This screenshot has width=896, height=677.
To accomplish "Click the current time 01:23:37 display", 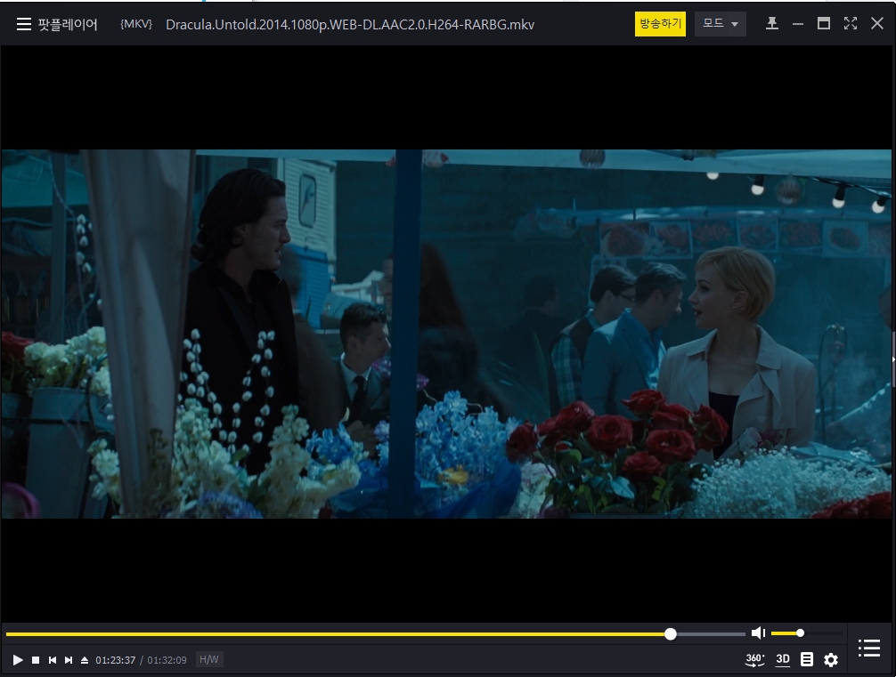I will pos(116,660).
